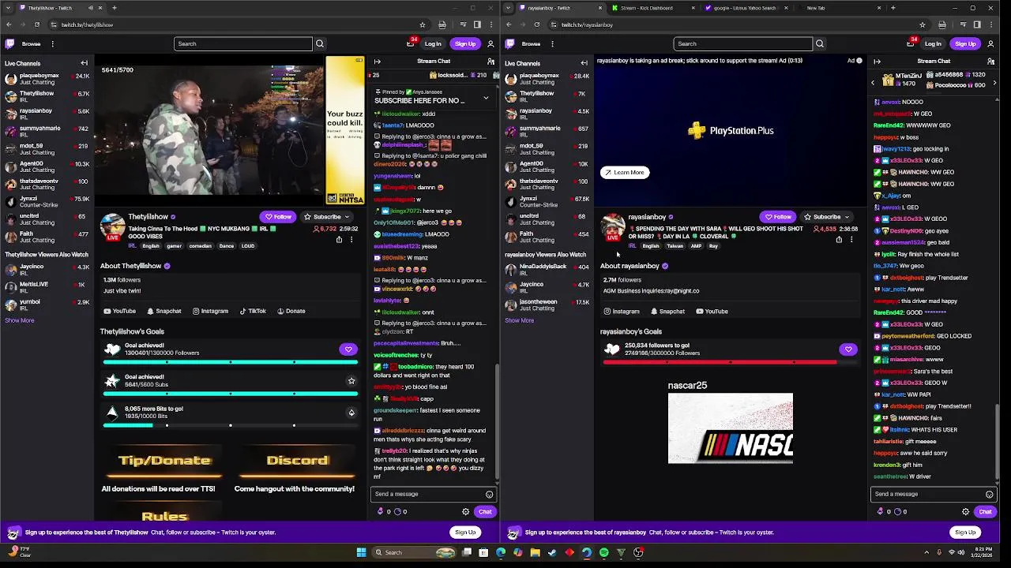The image size is (1011, 568).
Task: Open the Windows Start menu
Action: click(361, 552)
